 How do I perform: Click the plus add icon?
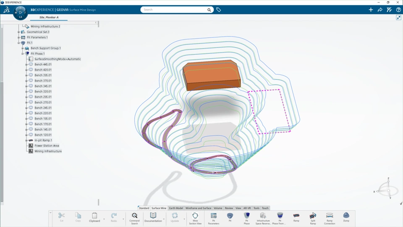(x=371, y=10)
